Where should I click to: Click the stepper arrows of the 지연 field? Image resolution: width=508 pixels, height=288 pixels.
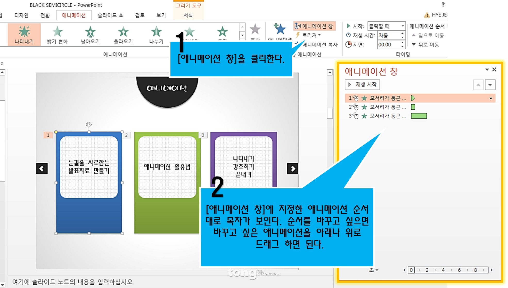point(402,45)
